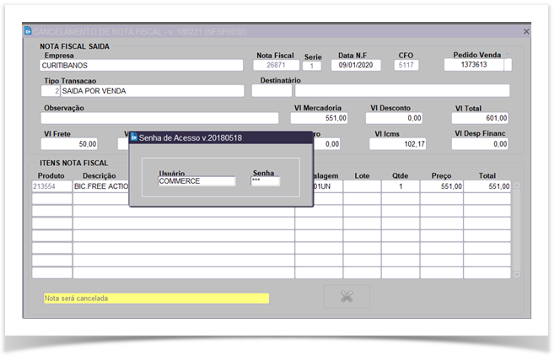Click the Data N.F field 09/01/2020
The image size is (560, 360).
[356, 65]
